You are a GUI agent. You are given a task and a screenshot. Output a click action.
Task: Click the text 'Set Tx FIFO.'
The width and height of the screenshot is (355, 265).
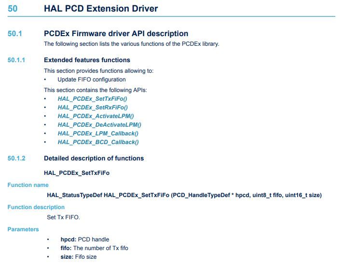click(63, 217)
